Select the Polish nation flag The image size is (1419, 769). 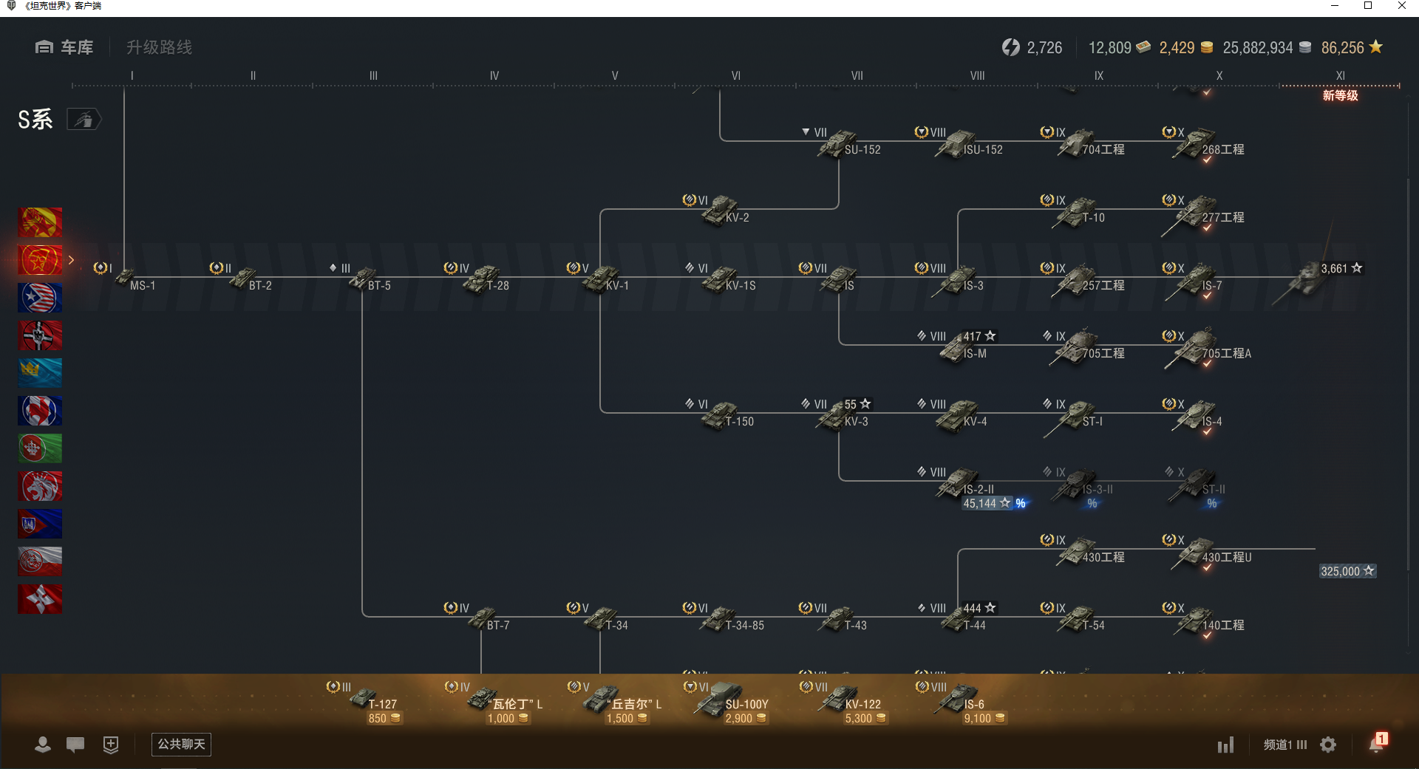pos(40,561)
